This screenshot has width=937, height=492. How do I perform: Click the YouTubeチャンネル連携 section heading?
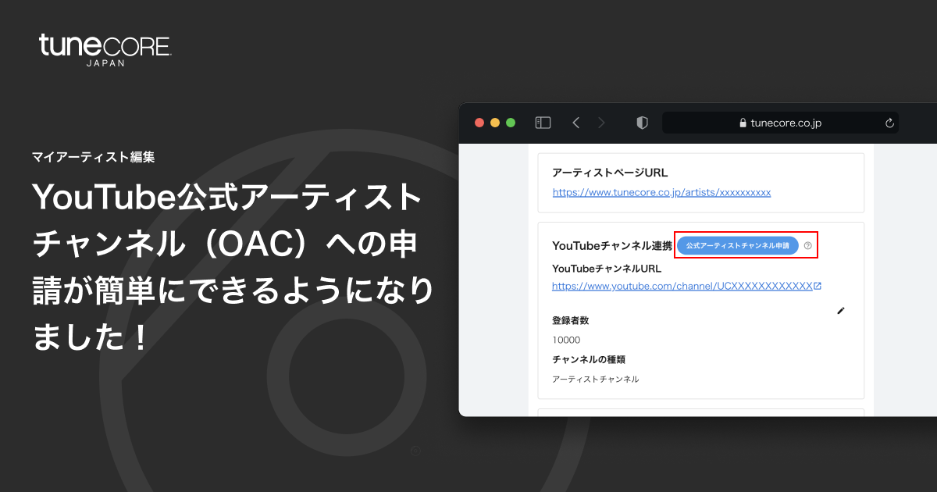pos(611,245)
